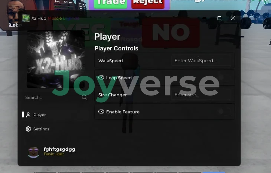Focus the Enter WalkSpeed input field
Image resolution: width=271 pixels, height=173 pixels.
(201, 61)
